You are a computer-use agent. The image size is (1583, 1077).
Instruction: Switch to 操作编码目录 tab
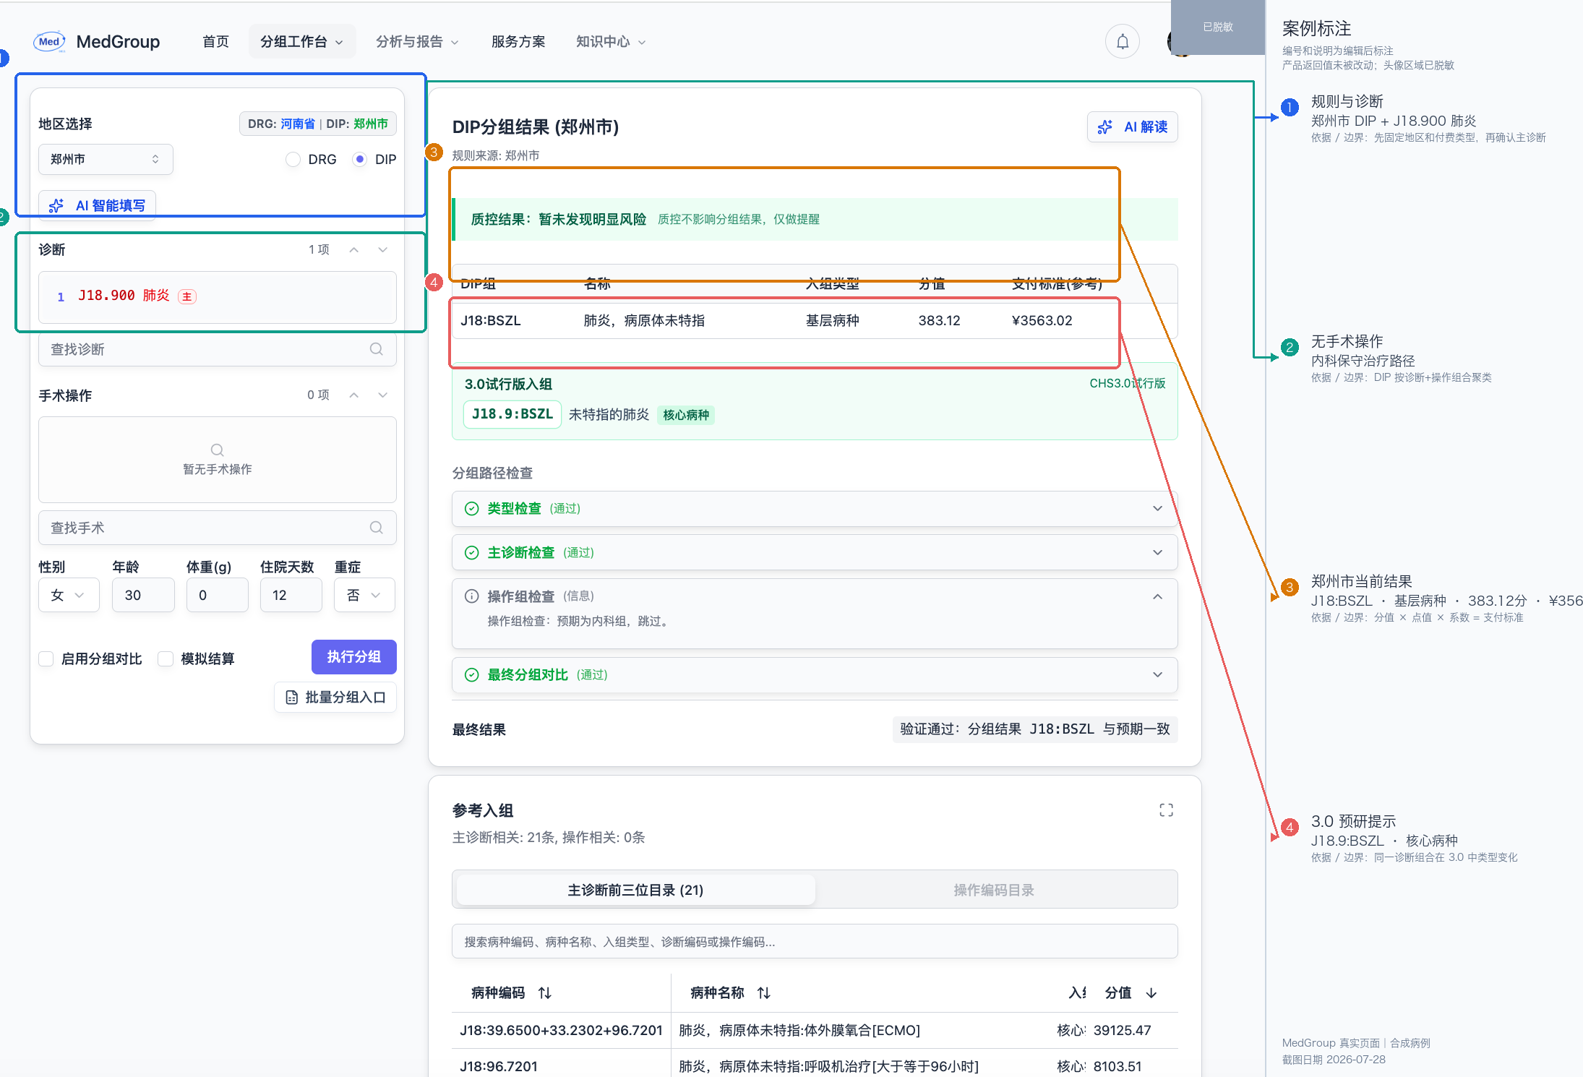coord(994,890)
